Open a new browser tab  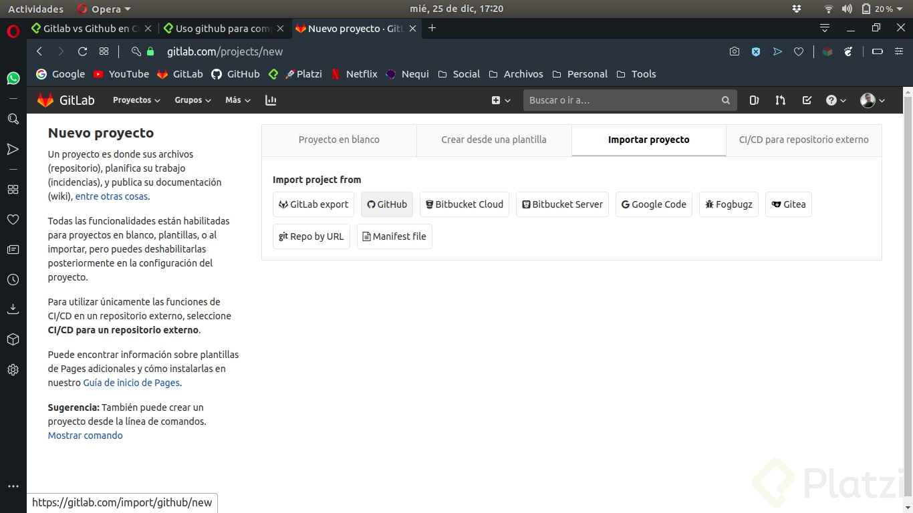432,28
